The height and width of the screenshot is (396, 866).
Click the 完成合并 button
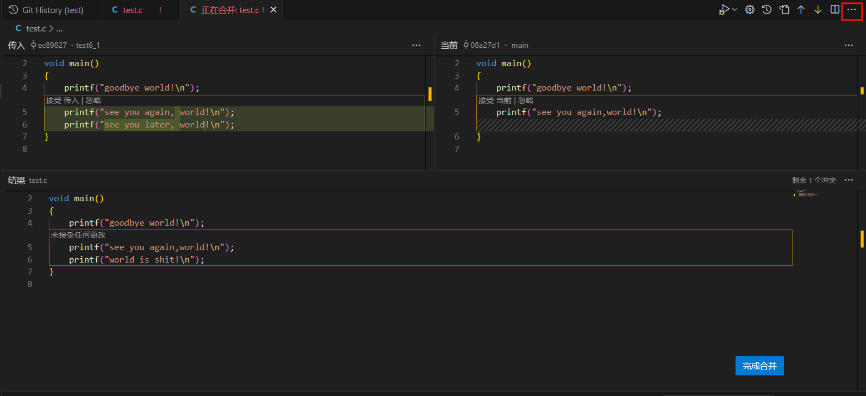[759, 366]
